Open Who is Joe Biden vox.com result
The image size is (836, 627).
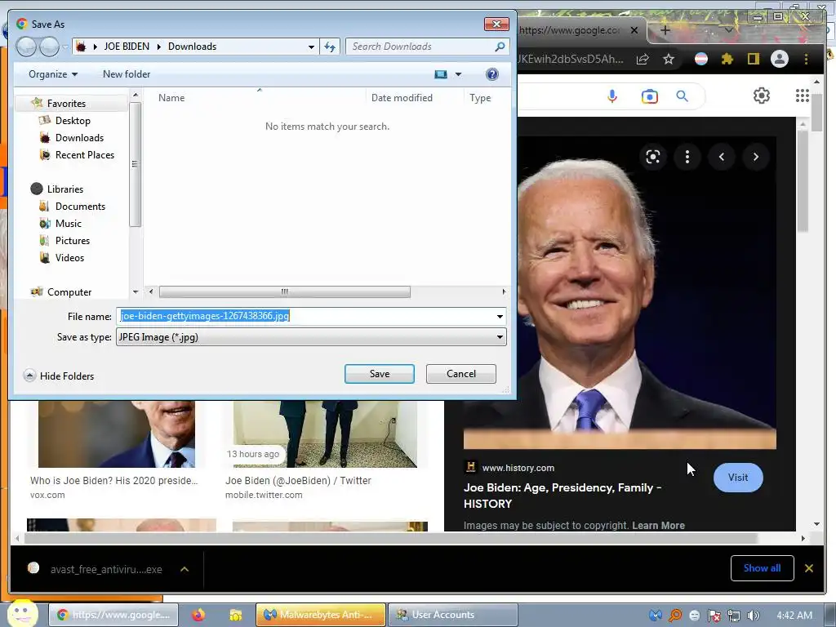tap(113, 480)
